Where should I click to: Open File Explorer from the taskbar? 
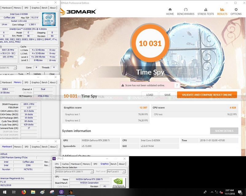click(33, 192)
